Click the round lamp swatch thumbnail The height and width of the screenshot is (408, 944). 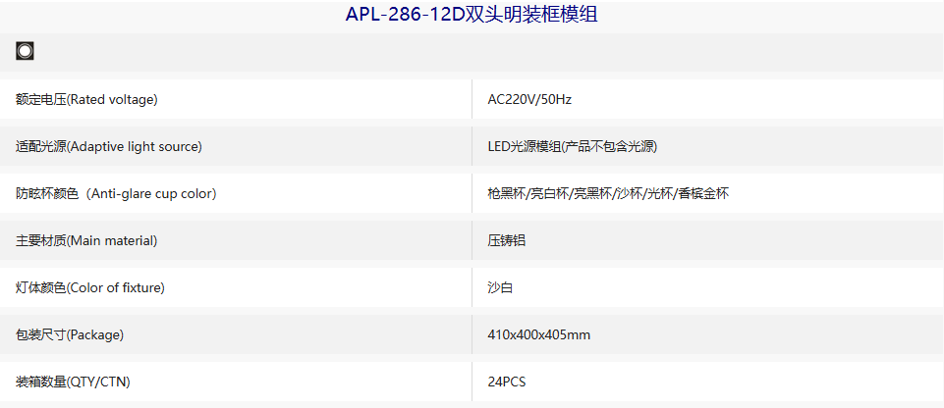[25, 51]
